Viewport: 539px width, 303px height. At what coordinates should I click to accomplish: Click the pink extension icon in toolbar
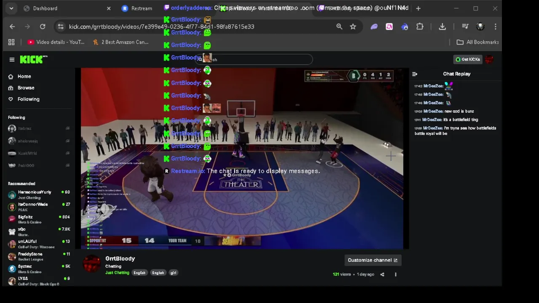pyautogui.click(x=389, y=27)
